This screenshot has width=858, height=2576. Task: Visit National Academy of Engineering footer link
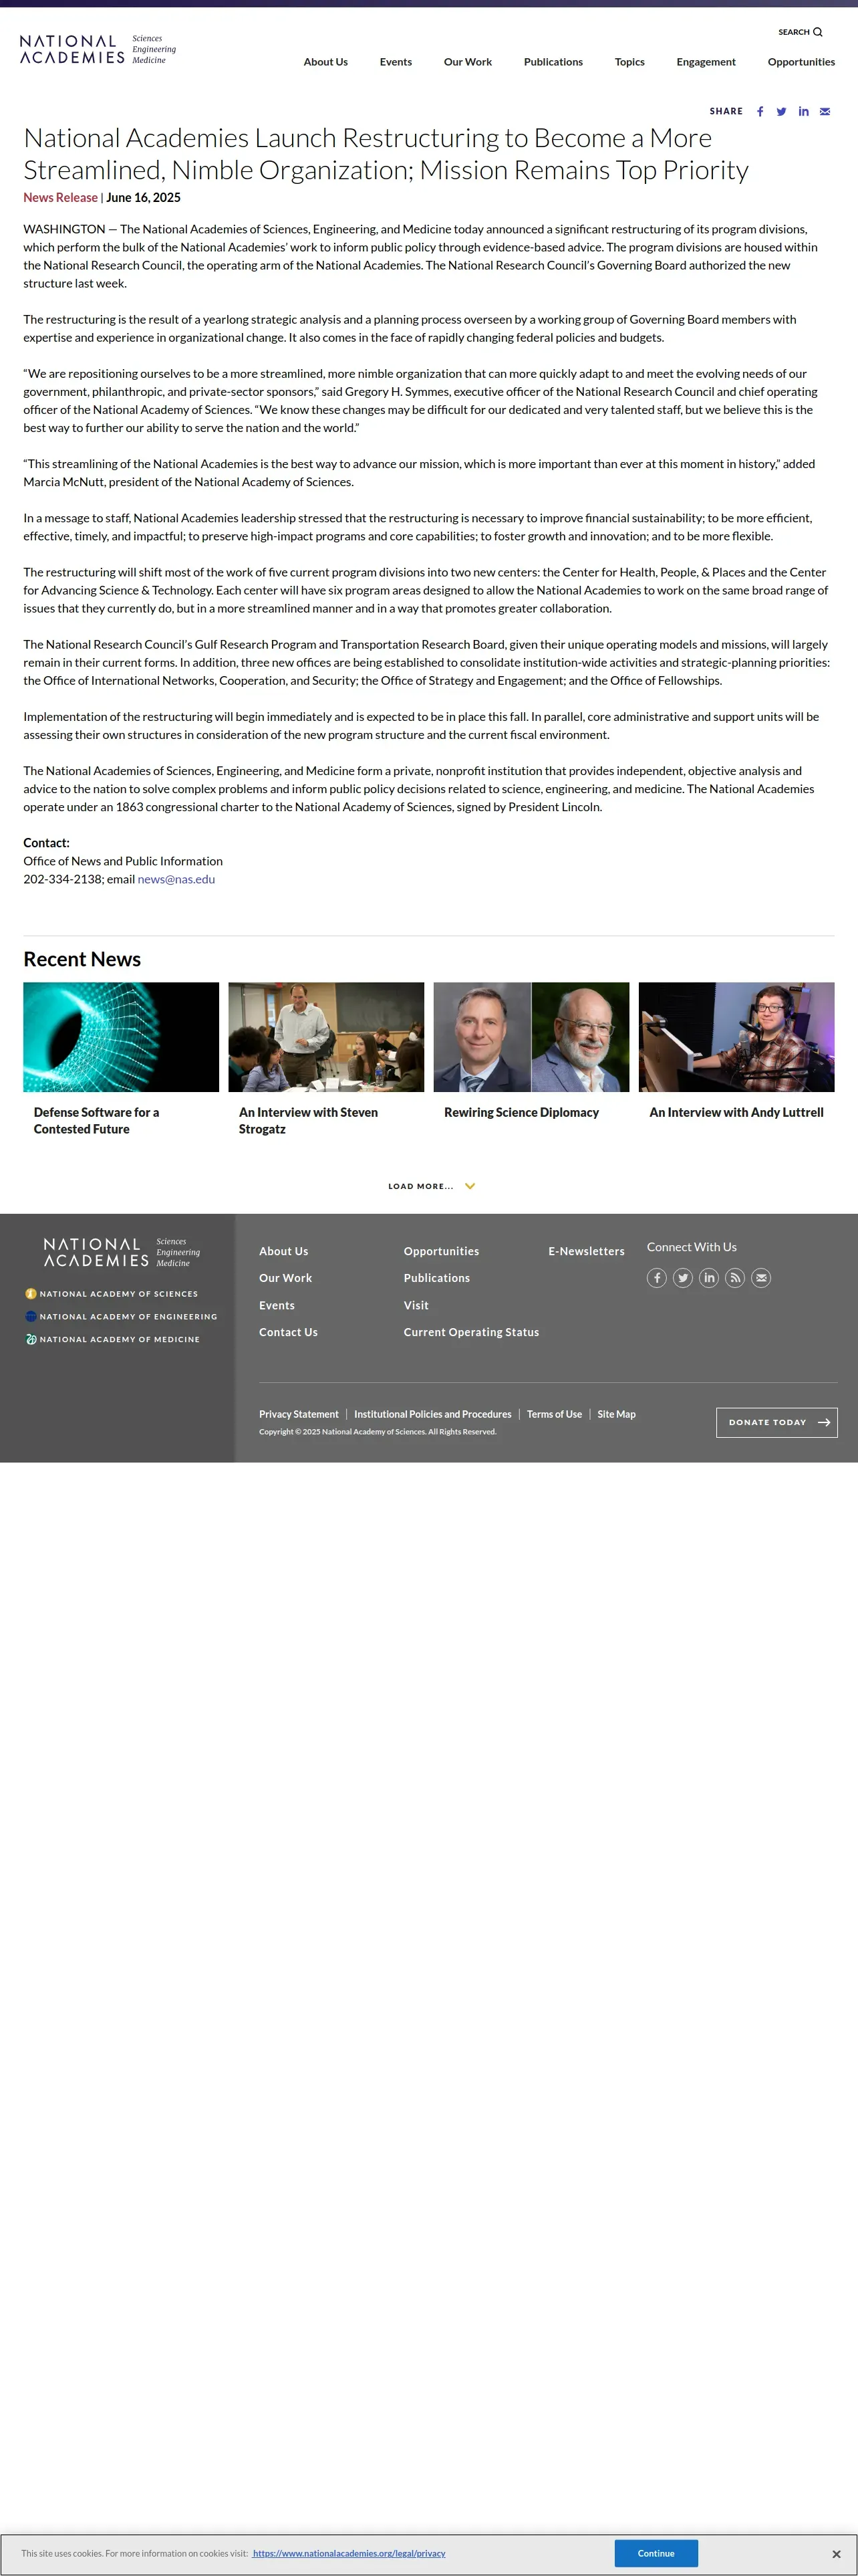coord(121,1317)
